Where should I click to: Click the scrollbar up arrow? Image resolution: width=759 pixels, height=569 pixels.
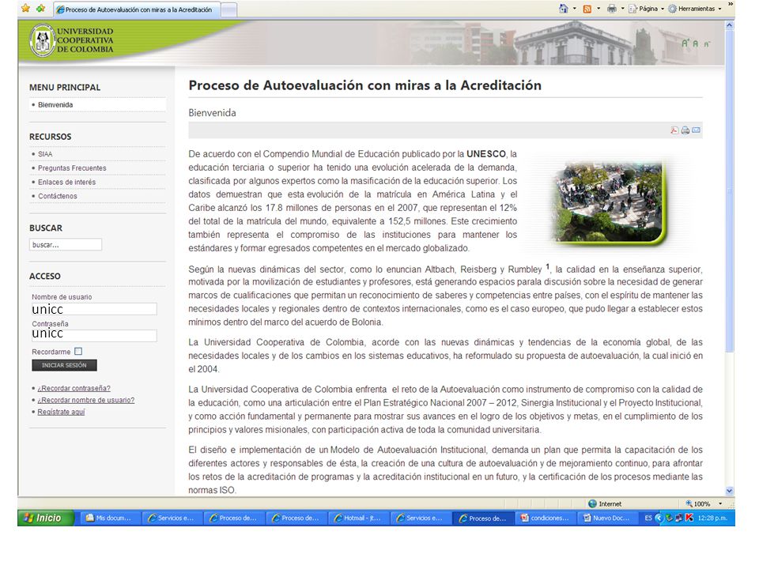click(x=730, y=26)
